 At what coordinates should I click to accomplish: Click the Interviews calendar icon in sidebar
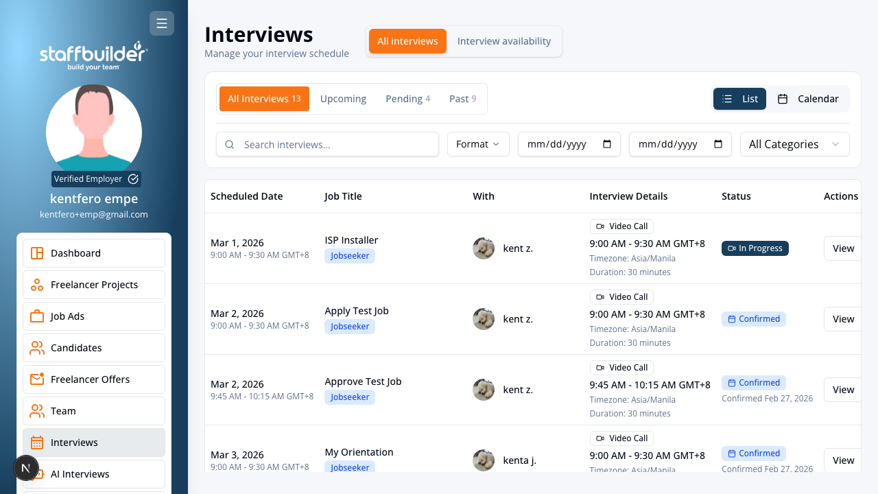37,443
